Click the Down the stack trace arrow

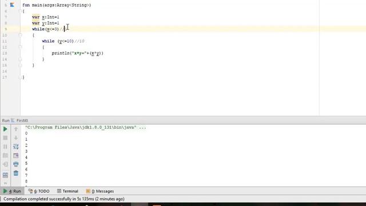coord(16,138)
